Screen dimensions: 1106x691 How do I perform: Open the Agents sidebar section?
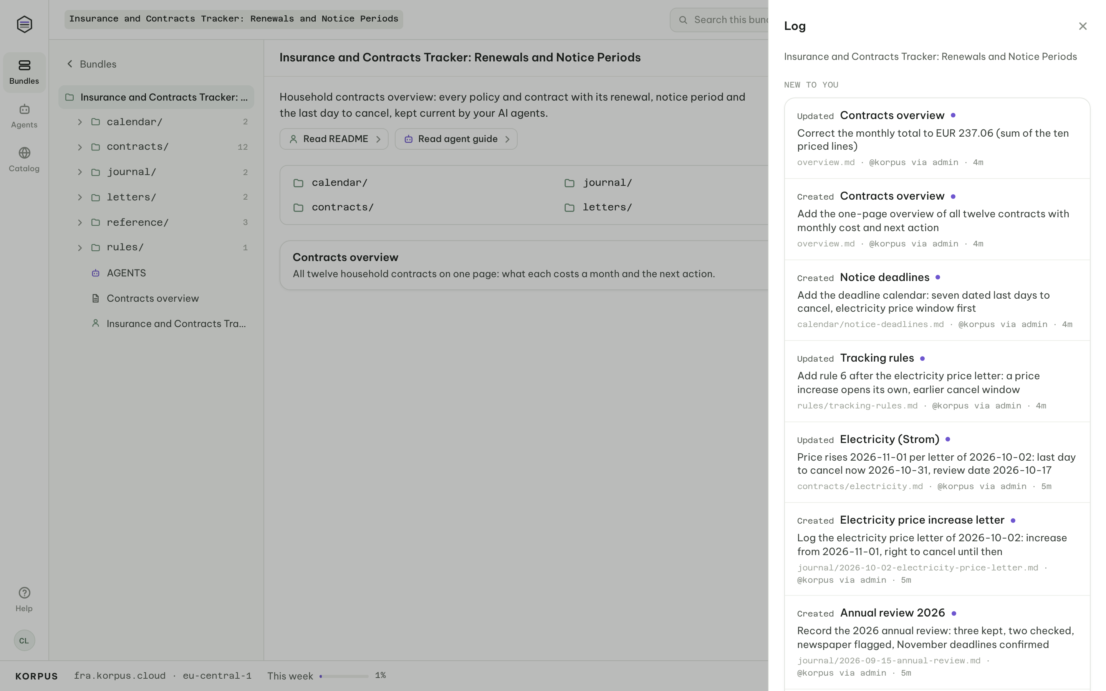coord(24,116)
